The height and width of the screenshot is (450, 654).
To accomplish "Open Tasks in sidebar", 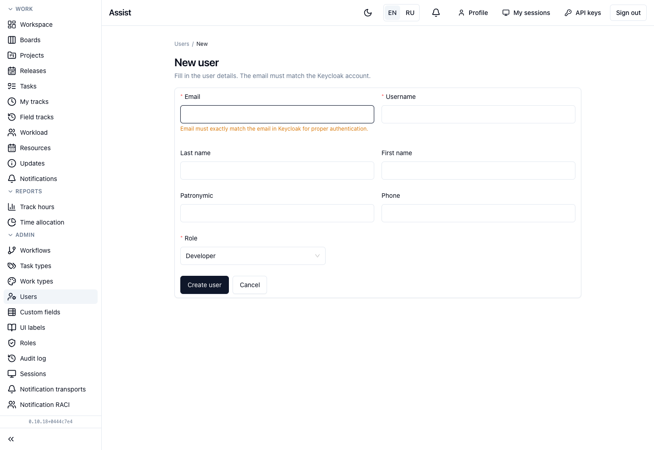I will pyautogui.click(x=50, y=86).
